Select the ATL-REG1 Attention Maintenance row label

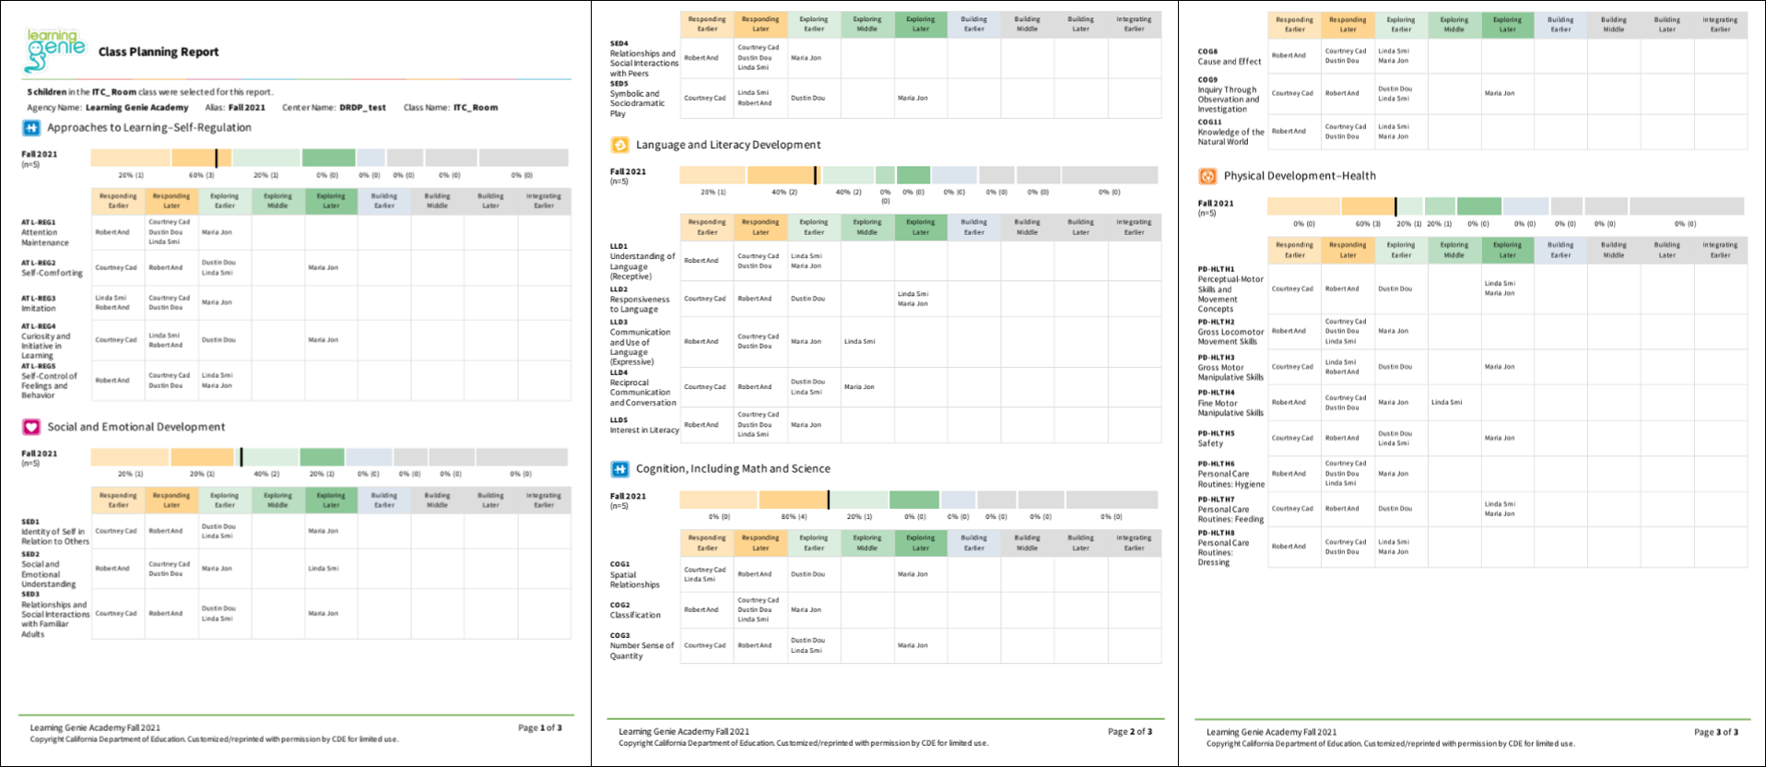click(x=45, y=233)
